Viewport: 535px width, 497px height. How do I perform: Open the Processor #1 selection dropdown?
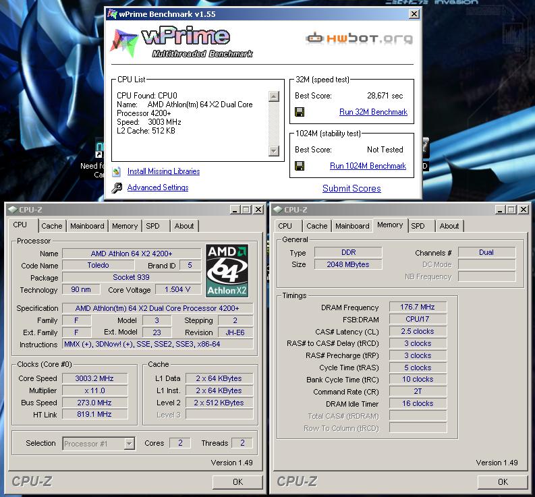(129, 444)
